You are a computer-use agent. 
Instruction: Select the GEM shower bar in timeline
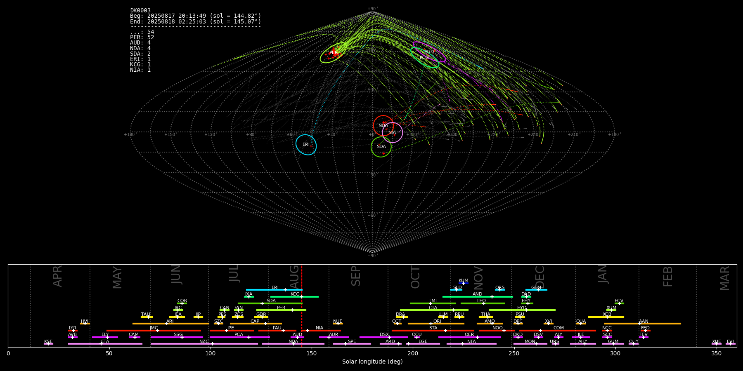click(536, 290)
